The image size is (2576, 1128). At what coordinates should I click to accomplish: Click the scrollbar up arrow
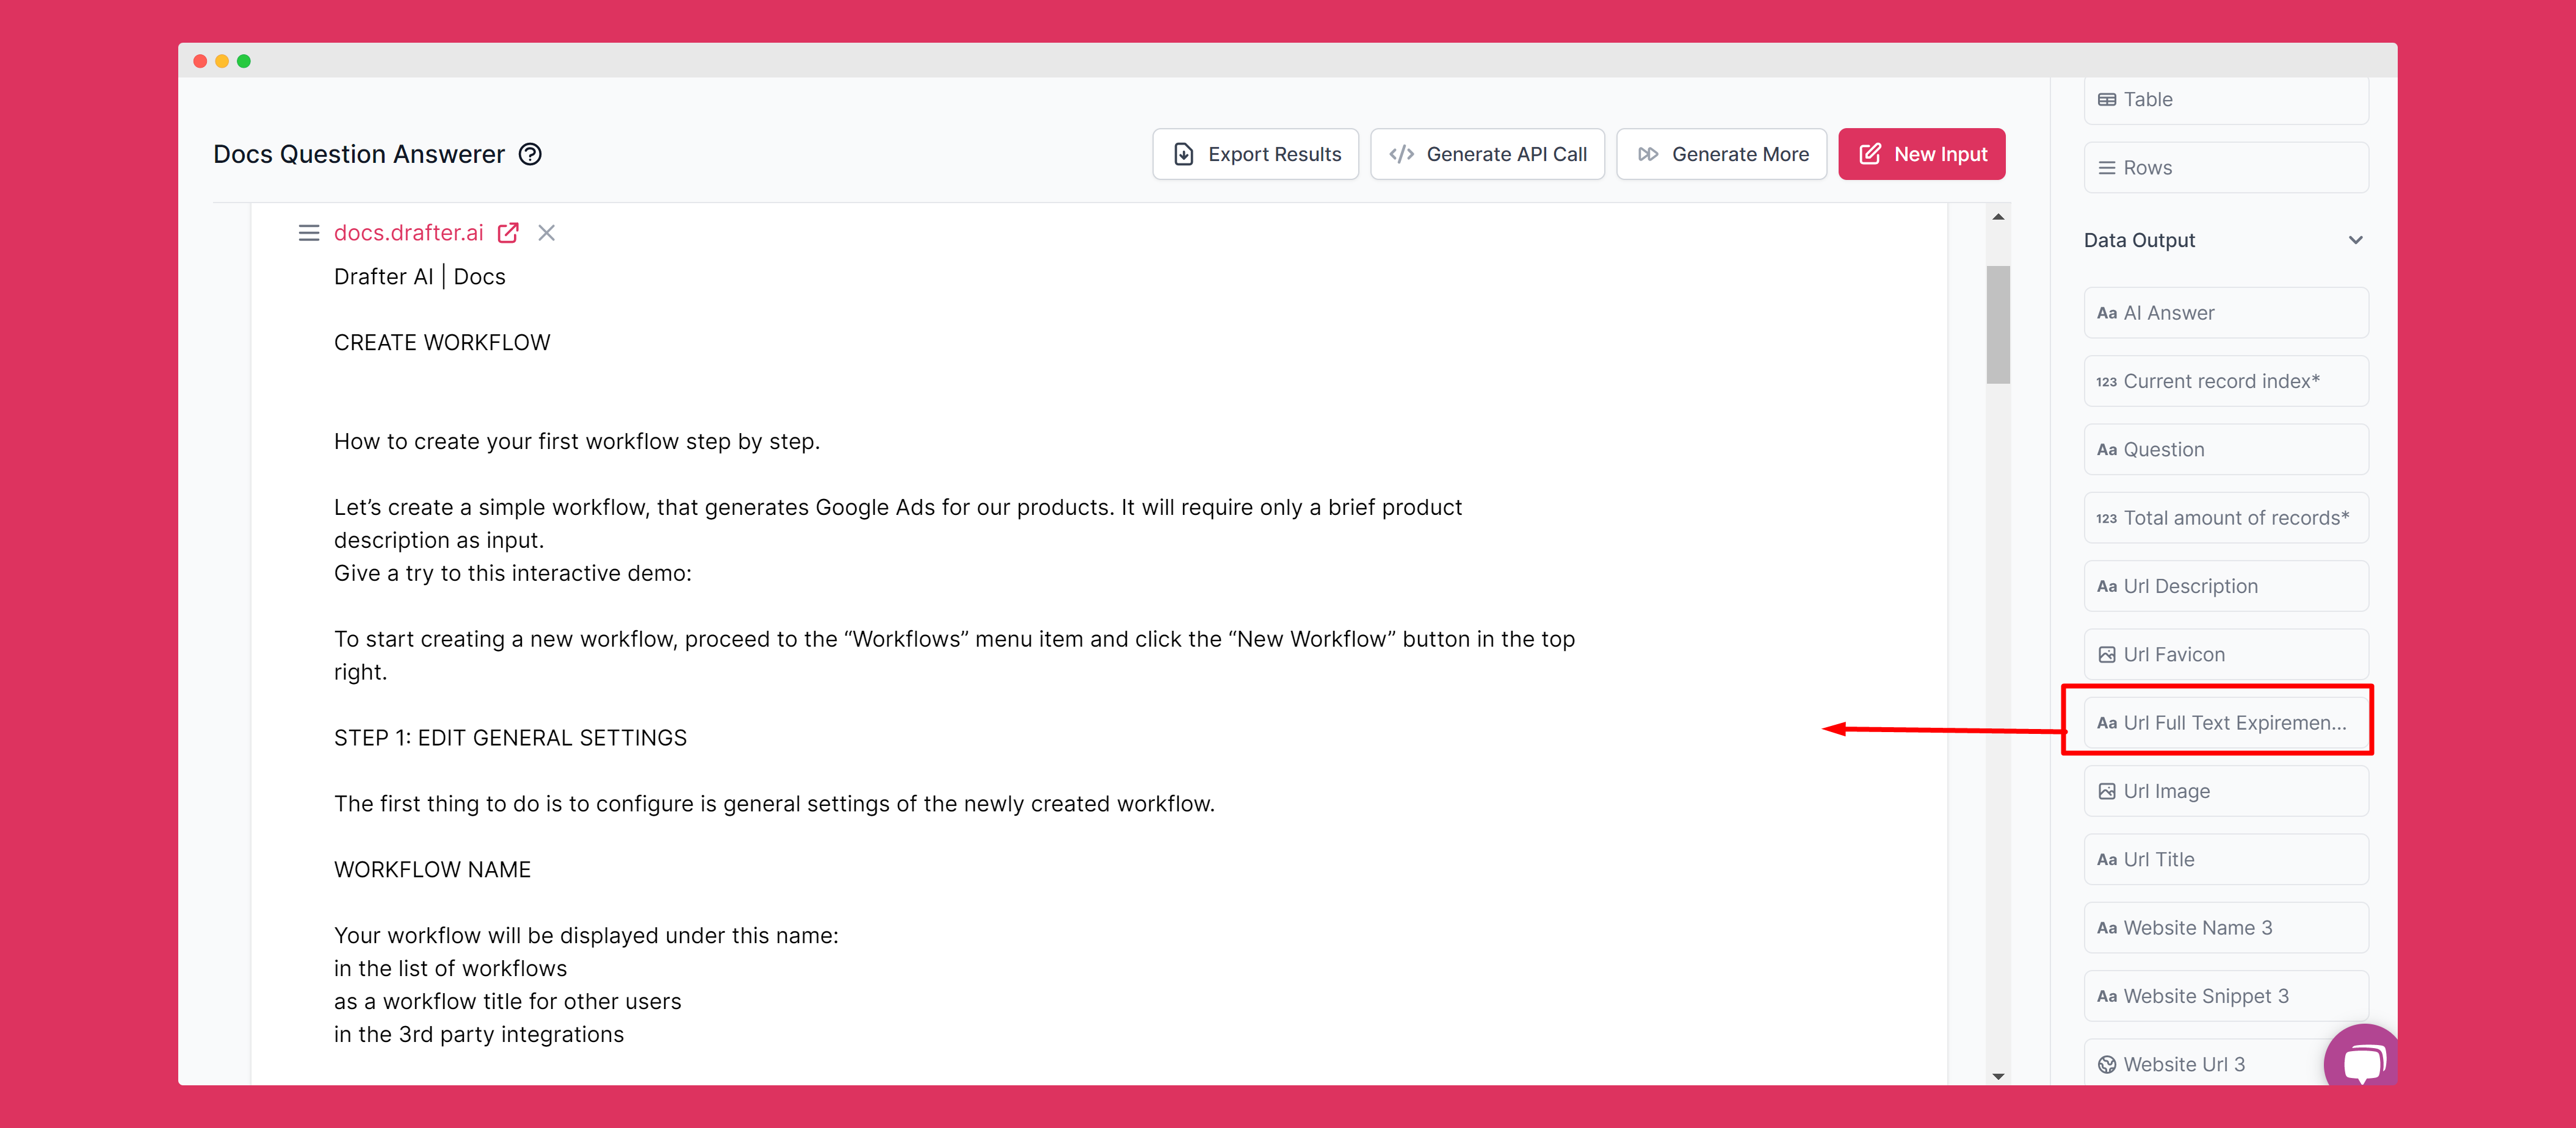tap(1997, 217)
